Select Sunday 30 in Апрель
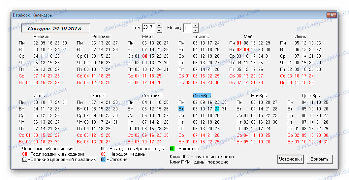 click(217, 82)
